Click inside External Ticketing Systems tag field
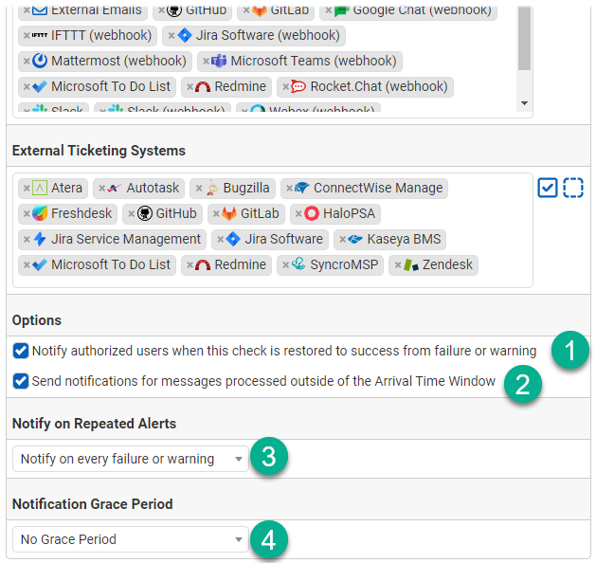The image size is (596, 563). click(273, 230)
